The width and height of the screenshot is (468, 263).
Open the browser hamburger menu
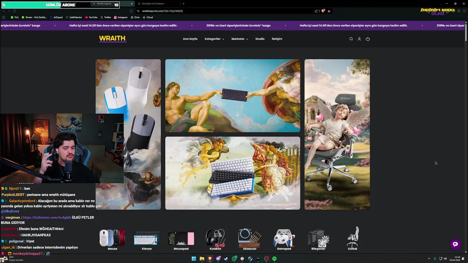(464, 11)
